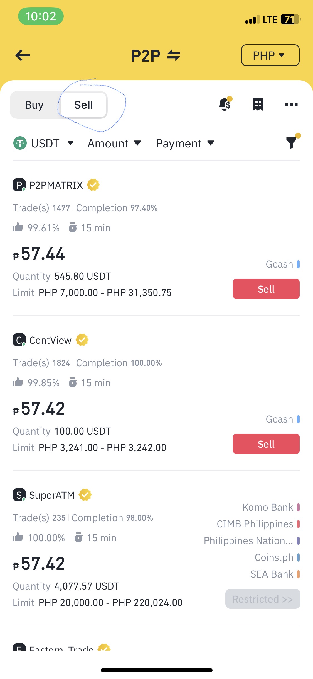Screen dimensions: 313x679
Task: Open the price alert bell icon
Action: [225, 104]
